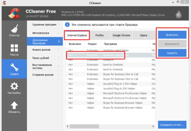Click the Выключить disable button
The width and height of the screenshot is (191, 131).
pos(172,44)
